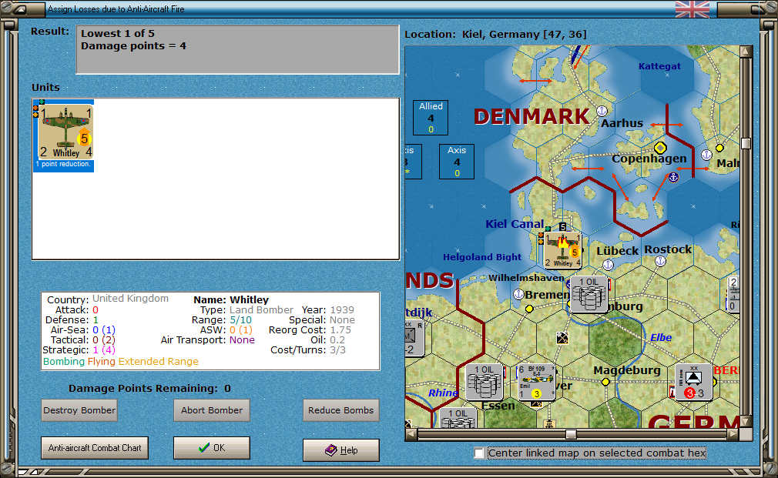
Task: Click the map horizontal scrollbar right arrow
Action: 733,434
